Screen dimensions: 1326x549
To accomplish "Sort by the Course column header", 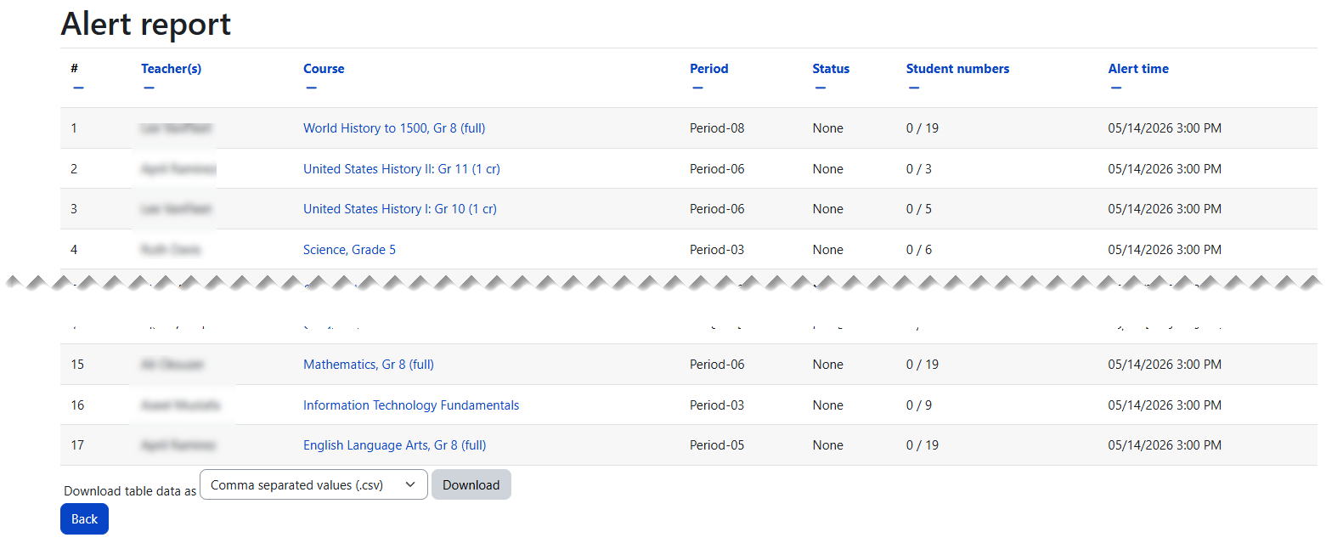I will pyautogui.click(x=324, y=69).
